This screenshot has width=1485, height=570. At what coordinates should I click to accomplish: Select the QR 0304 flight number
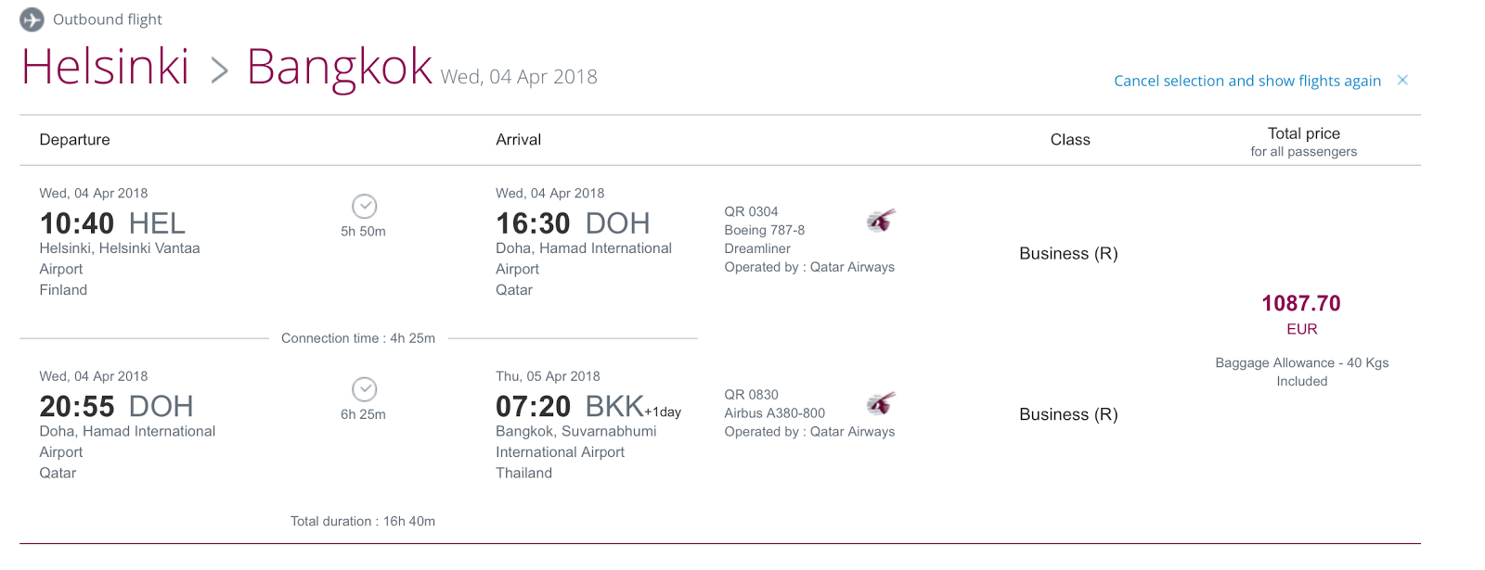click(x=751, y=211)
